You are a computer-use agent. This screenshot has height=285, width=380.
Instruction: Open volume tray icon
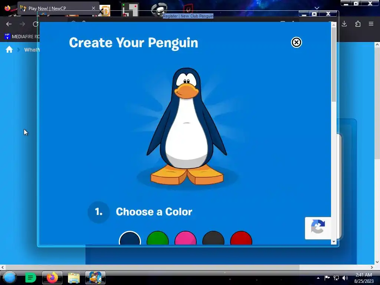[345, 278]
